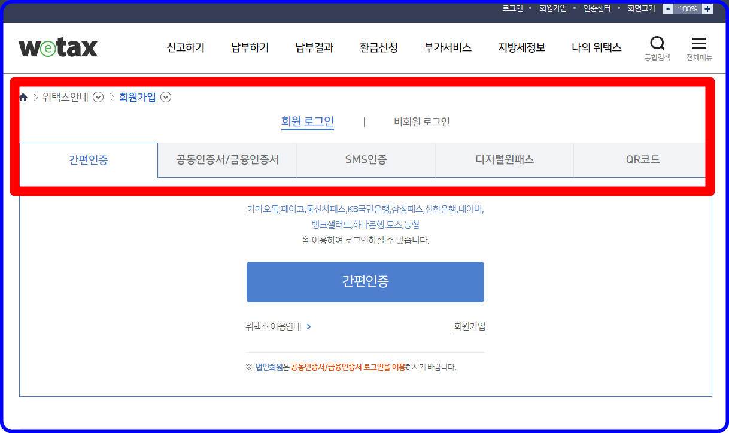The height and width of the screenshot is (433, 729).
Task: Click the wetax logo
Action: pos(58,48)
